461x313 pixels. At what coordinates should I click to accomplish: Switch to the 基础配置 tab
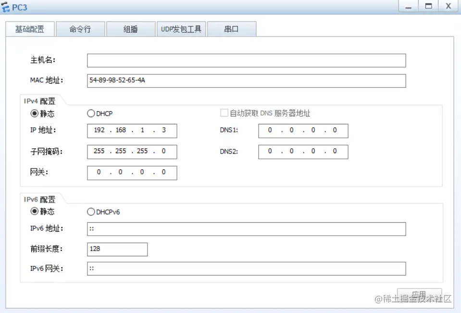pos(30,29)
